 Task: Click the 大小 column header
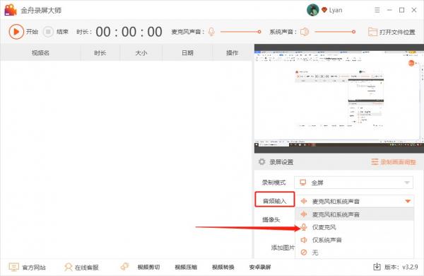[141, 53]
